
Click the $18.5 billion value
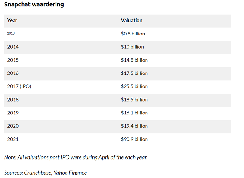134,100
